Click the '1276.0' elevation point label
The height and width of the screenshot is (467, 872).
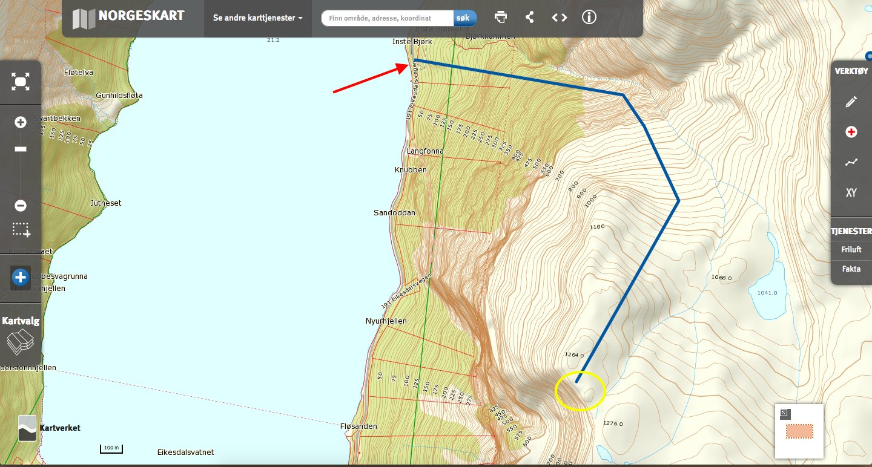(x=613, y=424)
